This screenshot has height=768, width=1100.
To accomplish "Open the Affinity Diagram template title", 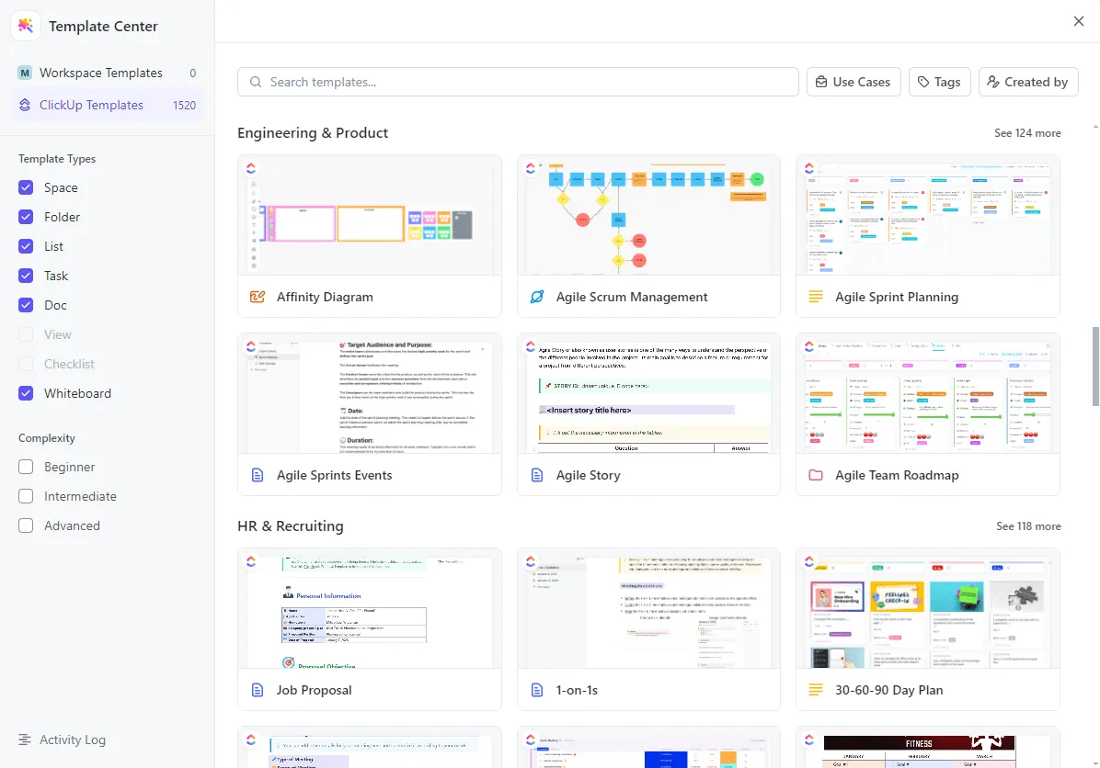I will [325, 297].
